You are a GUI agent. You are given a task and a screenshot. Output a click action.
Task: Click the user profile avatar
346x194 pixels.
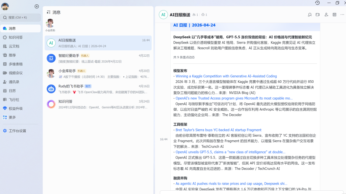click(x=5, y=6)
